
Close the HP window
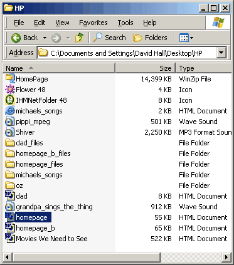coord(225,8)
